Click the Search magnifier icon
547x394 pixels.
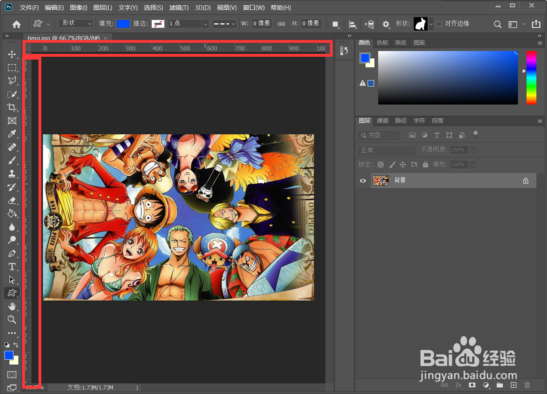[498, 24]
